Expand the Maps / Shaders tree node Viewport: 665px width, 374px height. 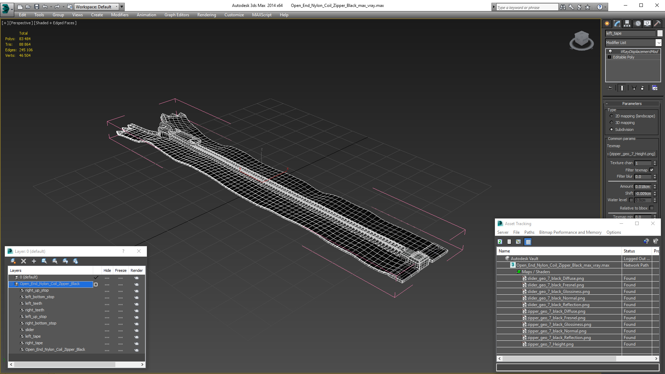click(x=514, y=272)
